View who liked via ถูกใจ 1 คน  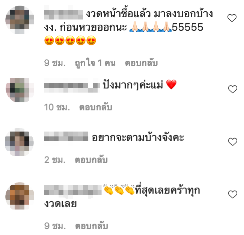pyautogui.click(x=95, y=63)
